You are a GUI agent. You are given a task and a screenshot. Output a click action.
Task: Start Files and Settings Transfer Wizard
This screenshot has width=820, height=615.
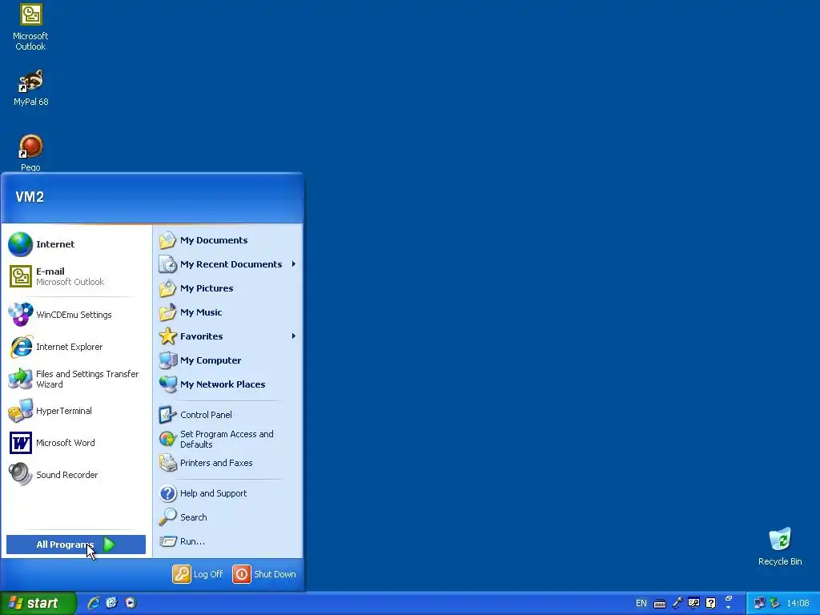[x=76, y=379]
